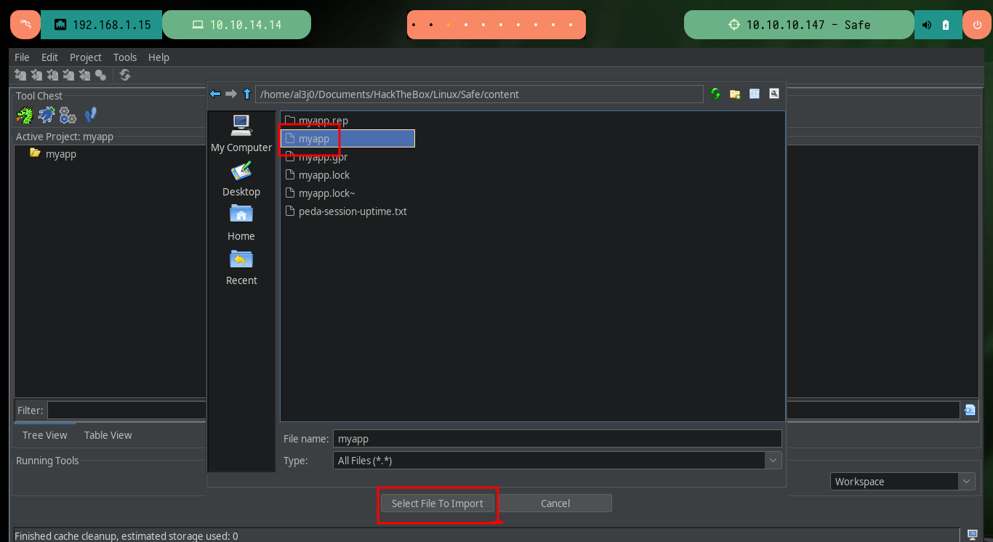Image resolution: width=993 pixels, height=542 pixels.
Task: Click the Update checked out file icon
Action: [x=52, y=75]
